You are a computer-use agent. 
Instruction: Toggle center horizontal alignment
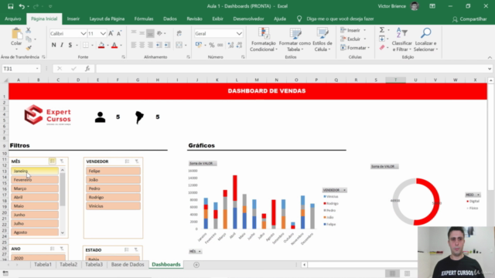pyautogui.click(x=142, y=45)
